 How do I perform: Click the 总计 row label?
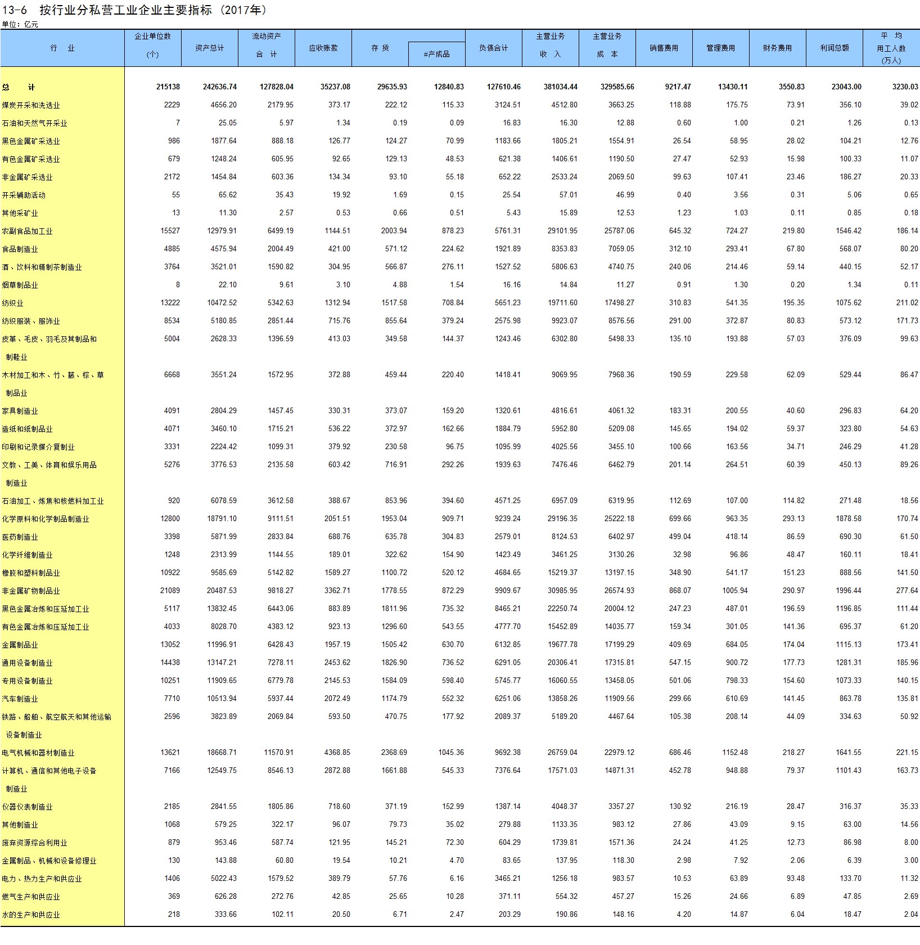(x=18, y=87)
